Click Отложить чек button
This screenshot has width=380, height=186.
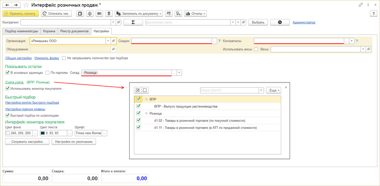click(x=56, y=13)
